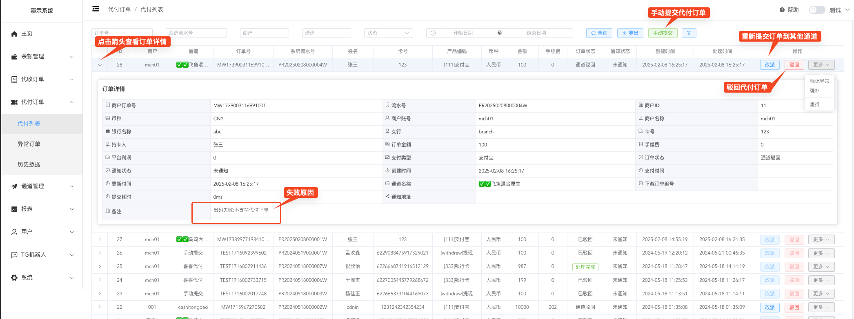Image resolution: width=854 pixels, height=319 pixels.
Task: Select 强补 from the more menu
Action: [x=815, y=91]
